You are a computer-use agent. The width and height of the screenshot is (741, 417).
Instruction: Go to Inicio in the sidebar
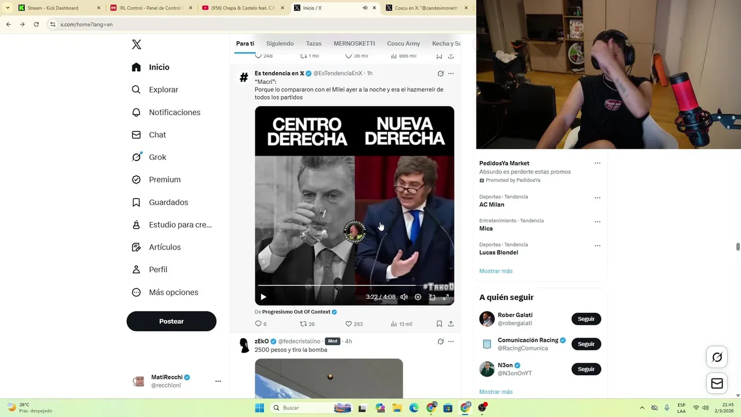[x=151, y=67]
